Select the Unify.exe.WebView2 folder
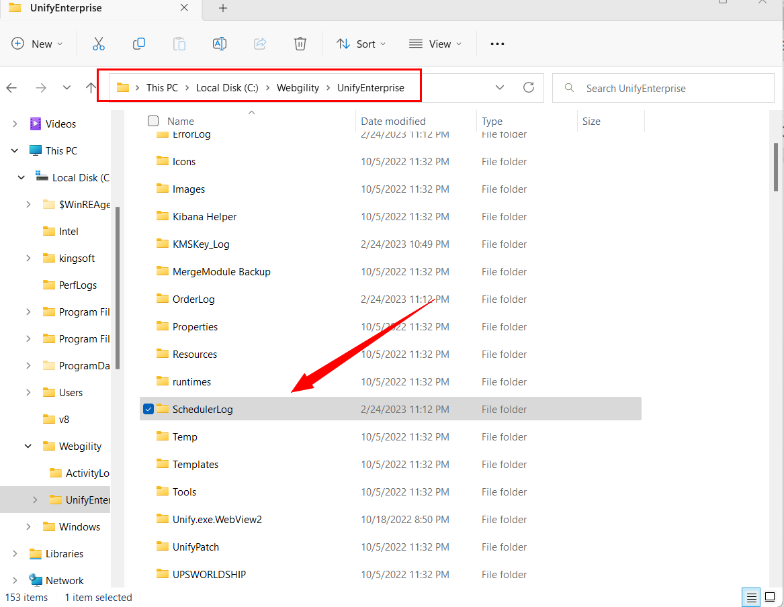This screenshot has width=784, height=607. pos(390,519)
